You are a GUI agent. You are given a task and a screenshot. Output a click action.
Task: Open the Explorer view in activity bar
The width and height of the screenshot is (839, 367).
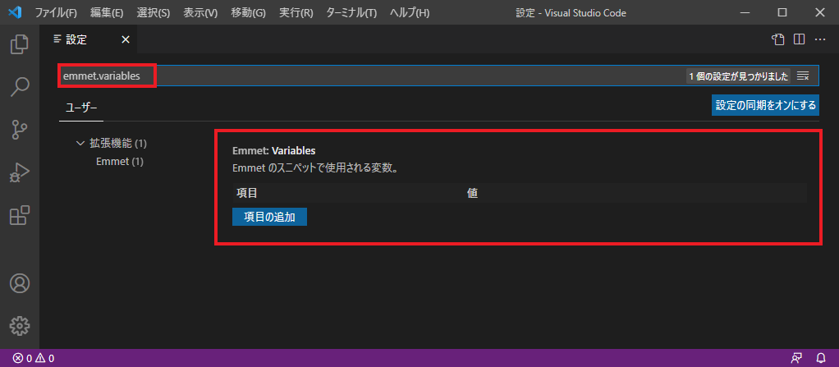(x=20, y=44)
